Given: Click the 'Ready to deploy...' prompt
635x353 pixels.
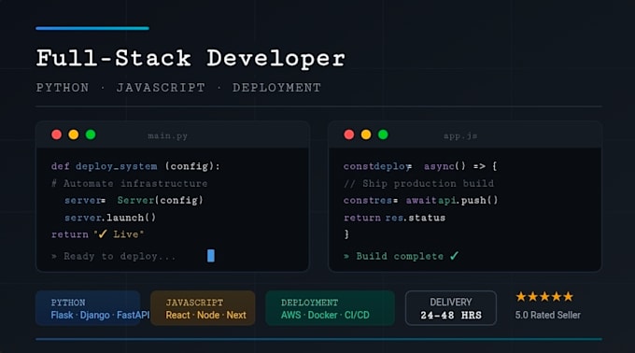Looking at the screenshot, I should (114, 256).
